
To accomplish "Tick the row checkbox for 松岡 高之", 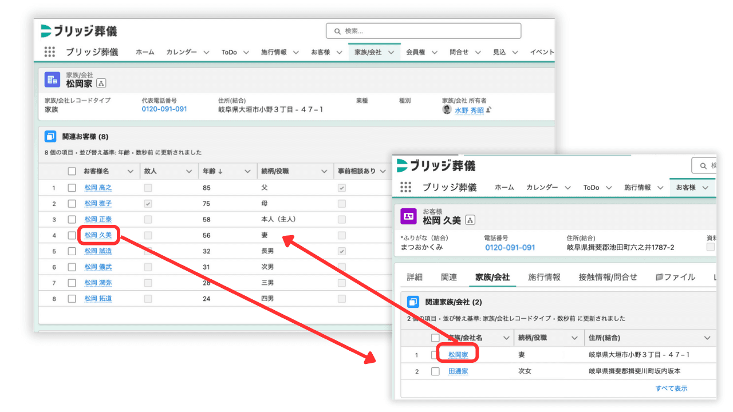I will pyautogui.click(x=72, y=188).
